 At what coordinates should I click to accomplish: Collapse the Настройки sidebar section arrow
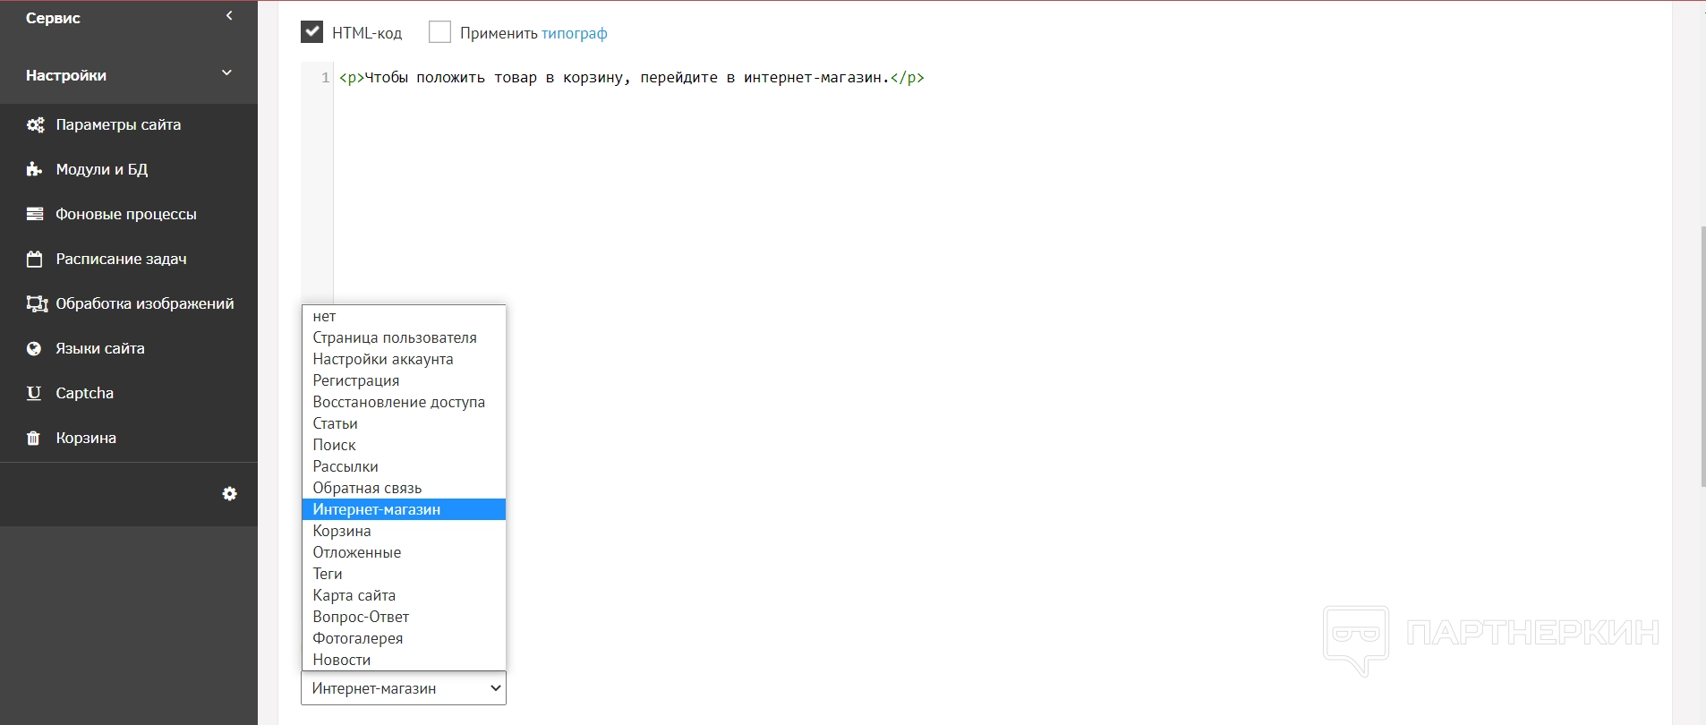pyautogui.click(x=227, y=73)
